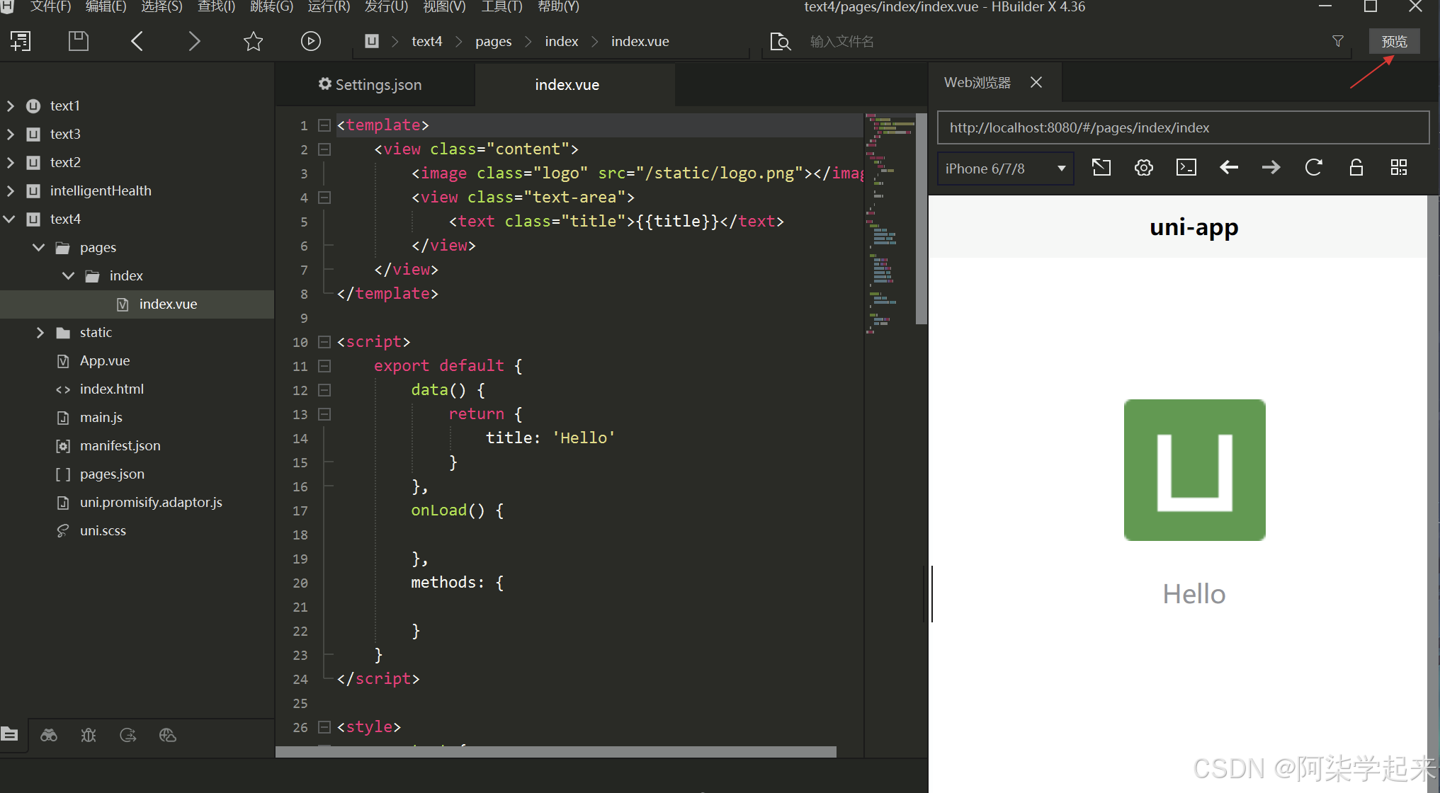Expand the text1 project
This screenshot has width=1440, height=793.
point(10,105)
